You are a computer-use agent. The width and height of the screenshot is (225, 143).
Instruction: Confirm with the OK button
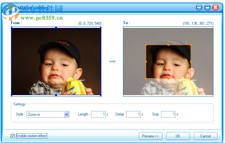(x=178, y=136)
